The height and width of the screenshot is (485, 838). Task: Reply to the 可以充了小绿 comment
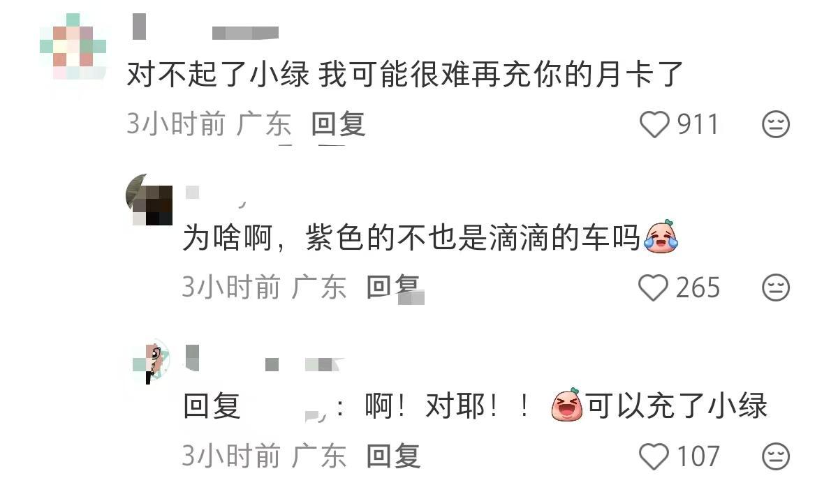click(x=394, y=456)
